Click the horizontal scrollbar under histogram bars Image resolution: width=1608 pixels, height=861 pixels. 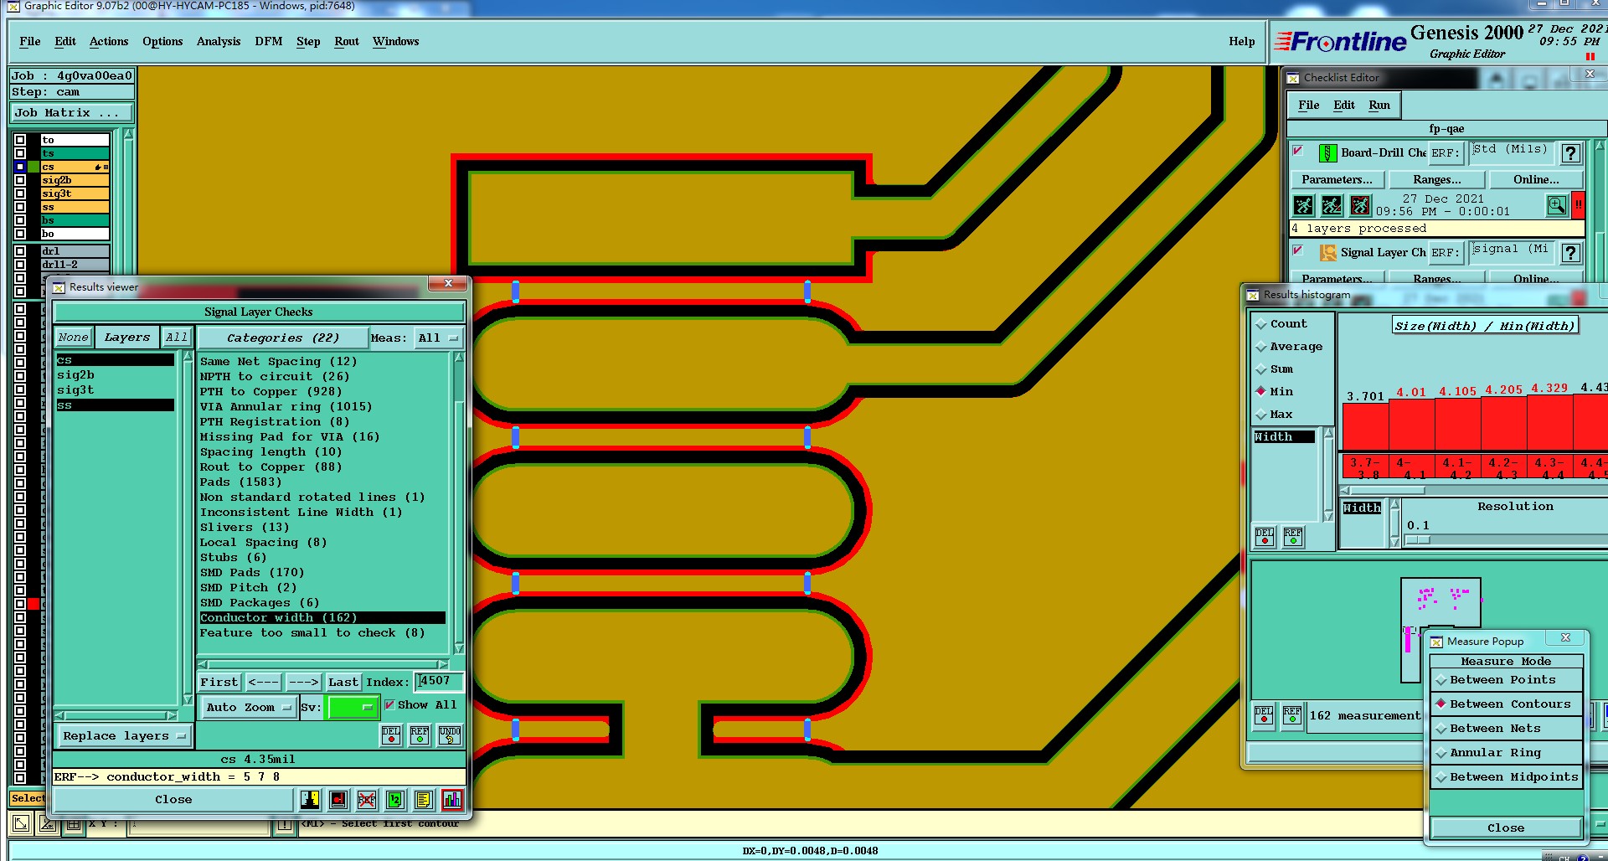point(1474,490)
